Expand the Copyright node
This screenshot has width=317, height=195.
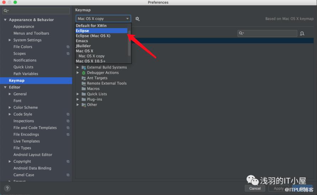tap(10, 161)
